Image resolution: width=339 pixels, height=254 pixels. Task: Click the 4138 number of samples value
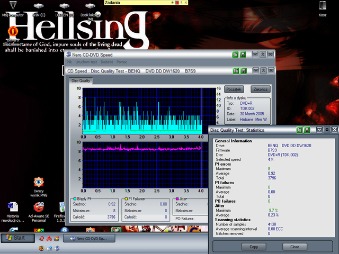point(272,224)
